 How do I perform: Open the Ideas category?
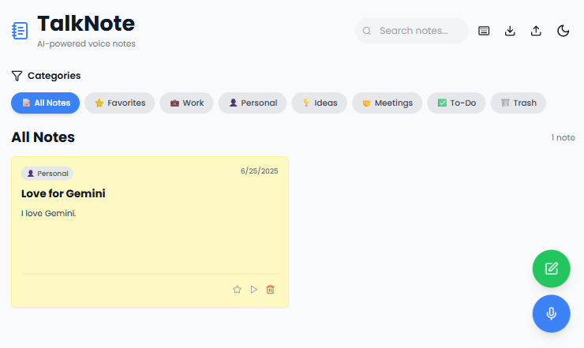tap(319, 103)
